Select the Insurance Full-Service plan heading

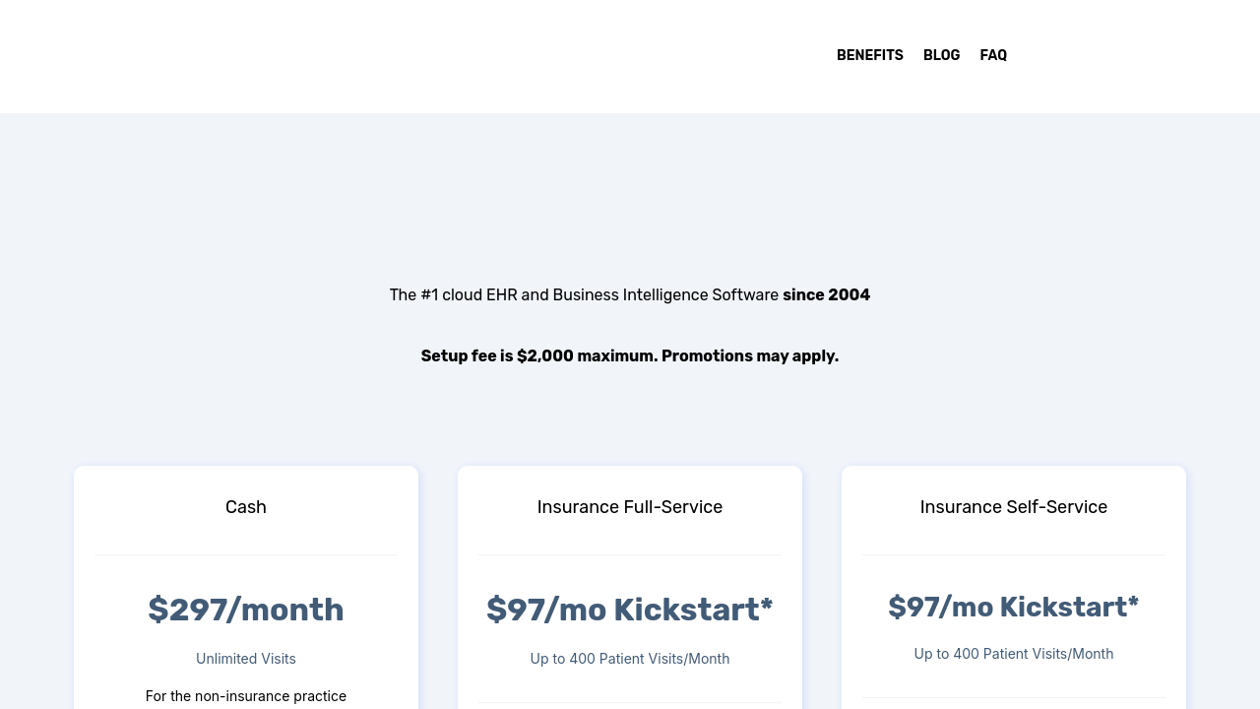click(630, 507)
